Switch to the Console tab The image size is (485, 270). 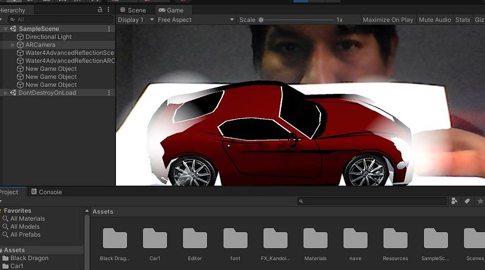[x=47, y=192]
